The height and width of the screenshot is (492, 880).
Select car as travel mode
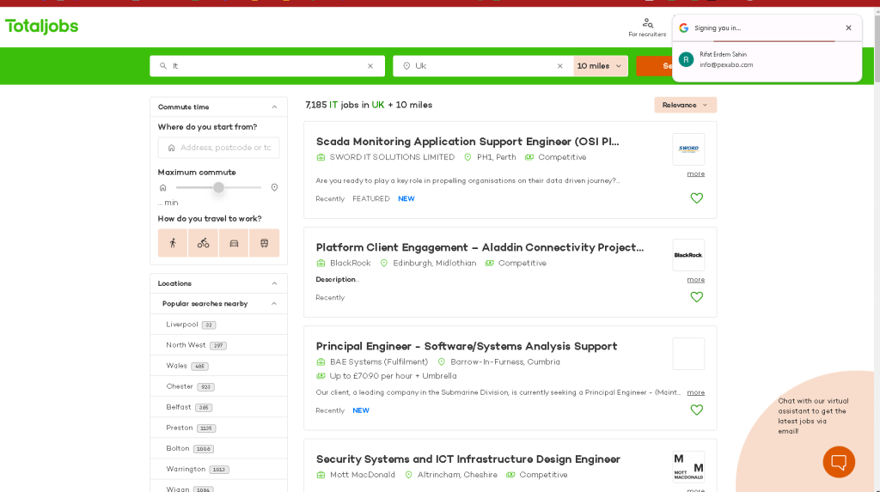[234, 243]
